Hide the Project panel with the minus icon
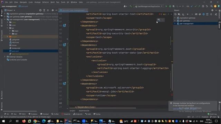Image resolution: width=221 pixels, height=124 pixels. 56,10
